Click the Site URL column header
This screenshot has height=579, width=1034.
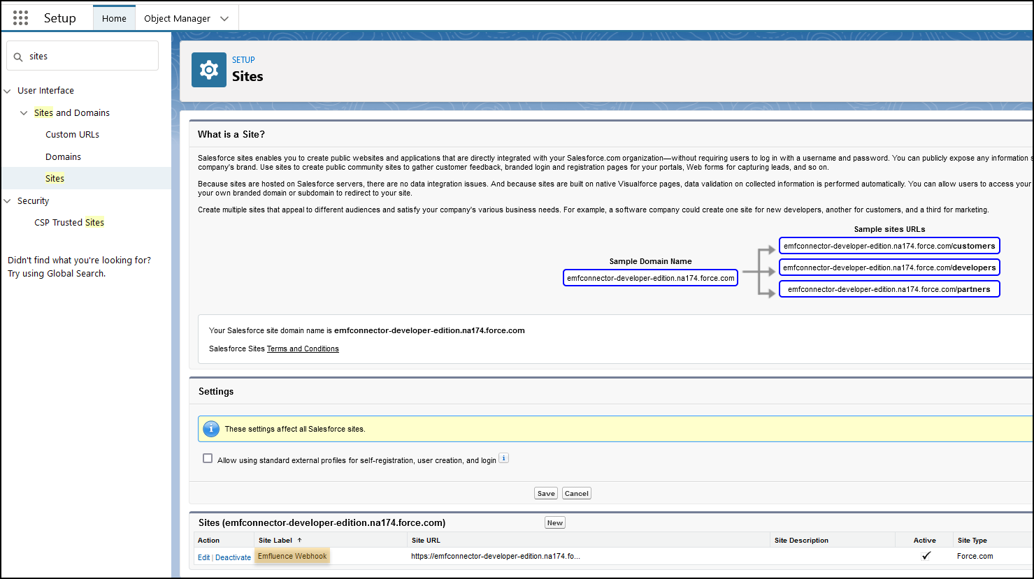click(x=426, y=540)
